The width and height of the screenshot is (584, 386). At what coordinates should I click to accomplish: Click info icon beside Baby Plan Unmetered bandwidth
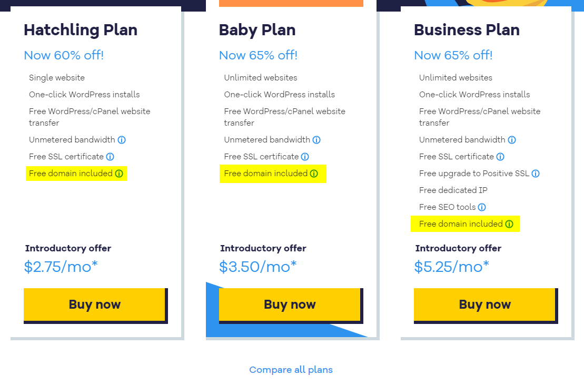tap(316, 140)
